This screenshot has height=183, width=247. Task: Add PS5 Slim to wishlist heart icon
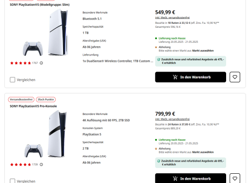tap(235, 77)
